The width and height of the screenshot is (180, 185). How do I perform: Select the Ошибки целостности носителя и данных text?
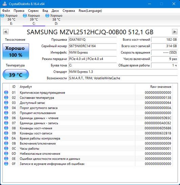click(50, 159)
